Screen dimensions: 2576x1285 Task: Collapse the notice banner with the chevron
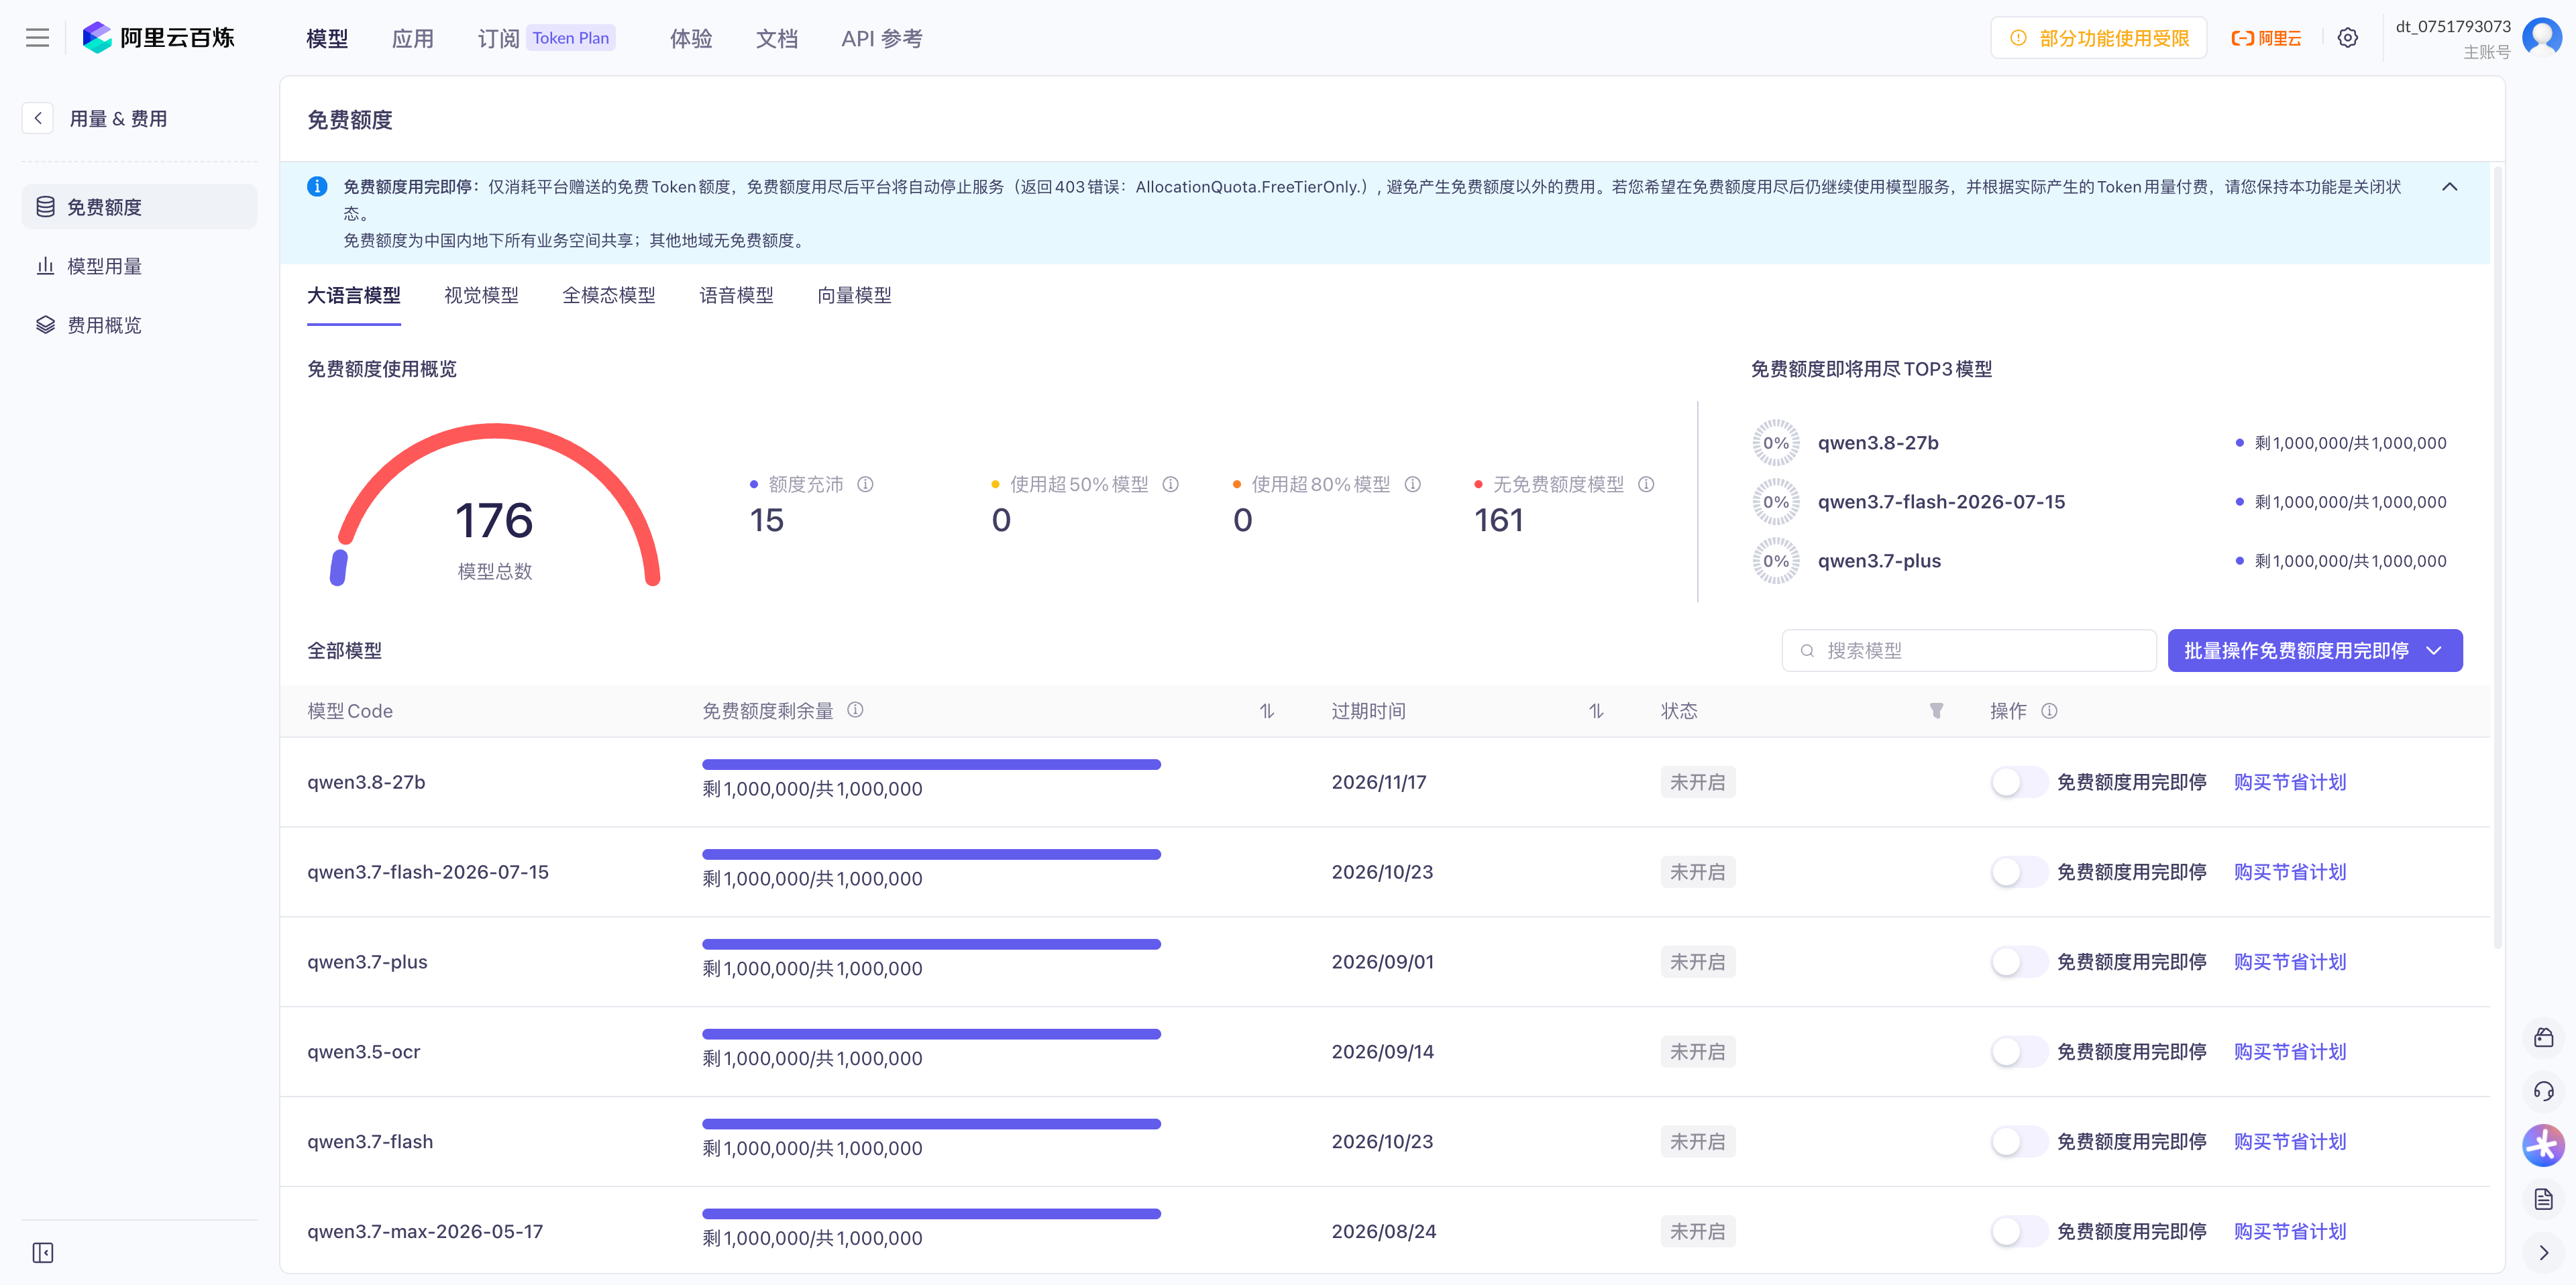[x=2450, y=187]
